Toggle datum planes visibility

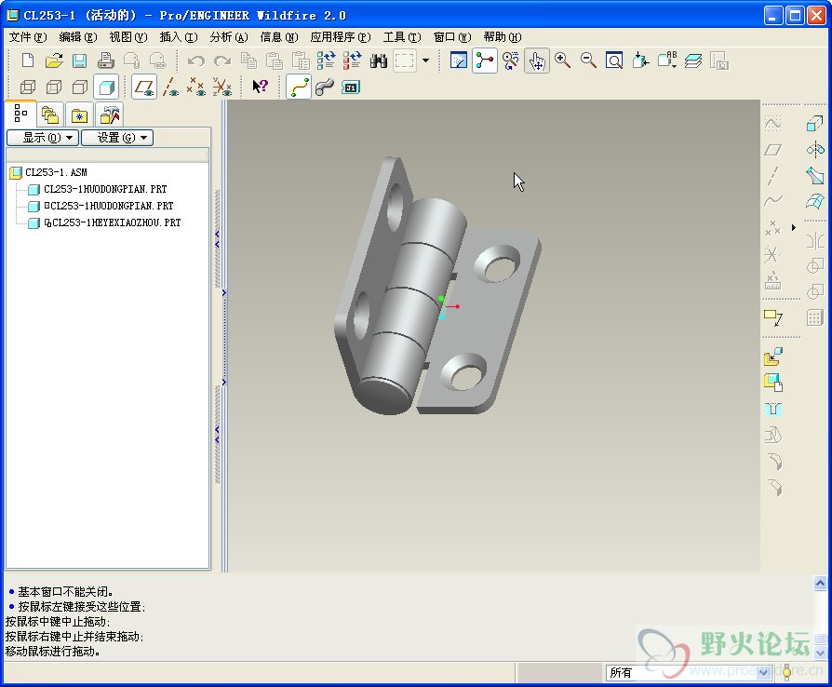144,87
